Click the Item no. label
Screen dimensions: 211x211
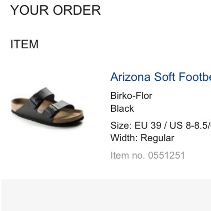tap(128, 155)
